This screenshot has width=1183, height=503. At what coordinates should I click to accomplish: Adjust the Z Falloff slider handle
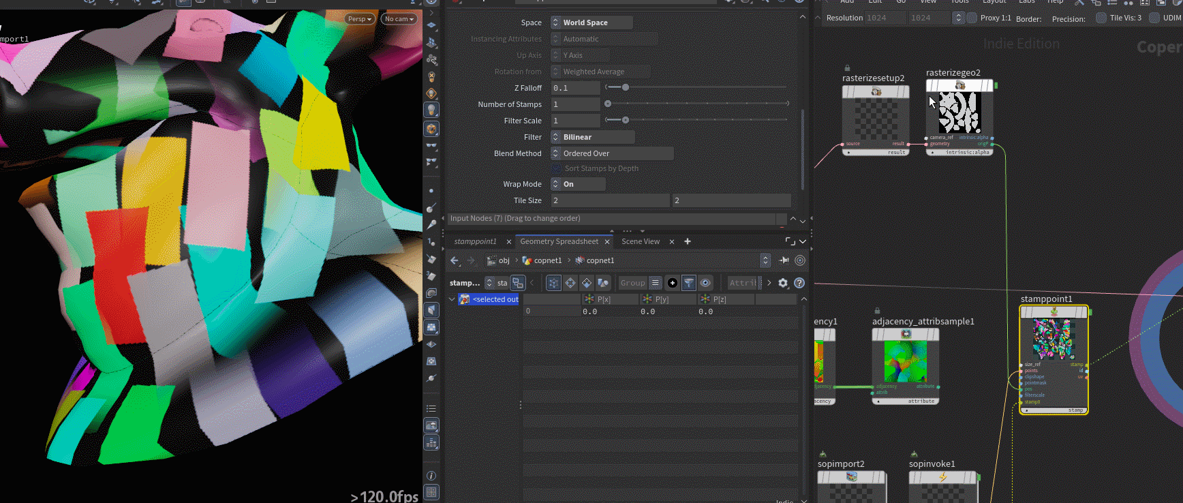point(626,87)
